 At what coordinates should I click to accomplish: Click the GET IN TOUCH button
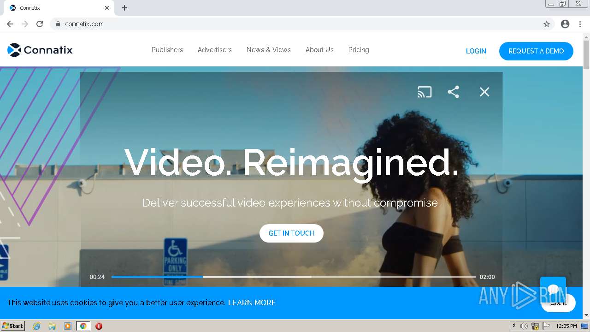[x=291, y=233]
